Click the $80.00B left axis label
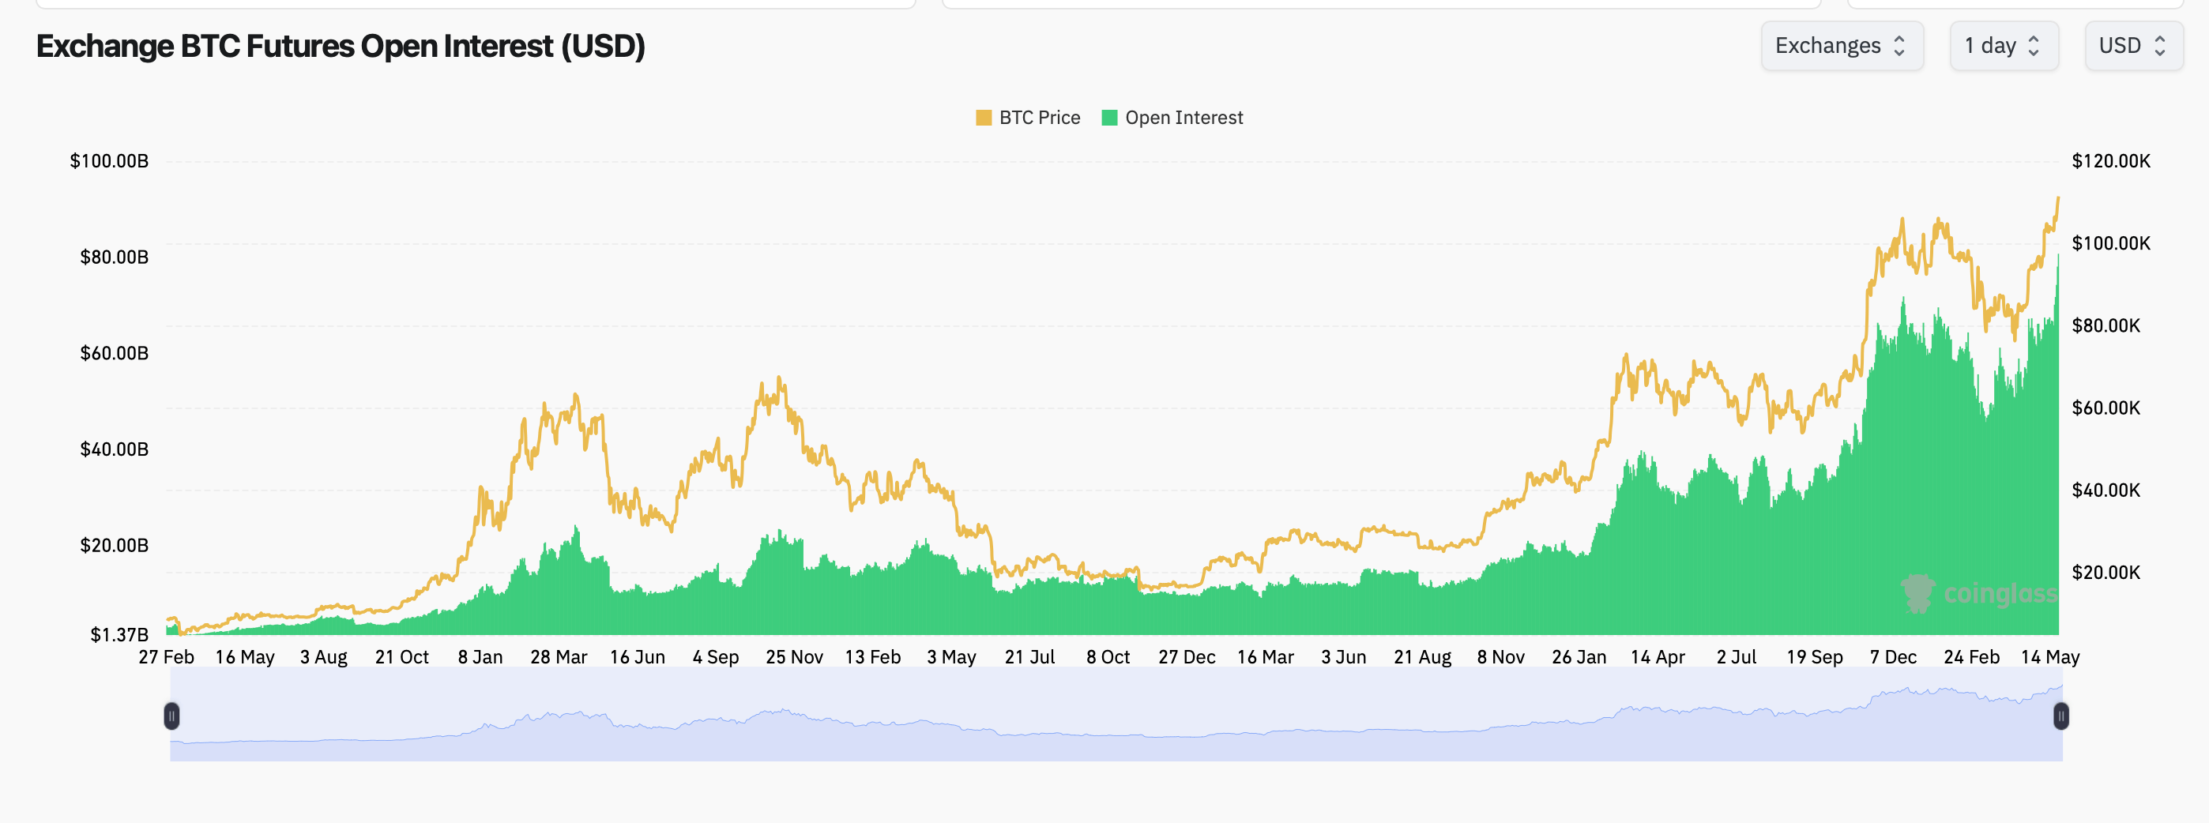2209x823 pixels. tap(114, 257)
